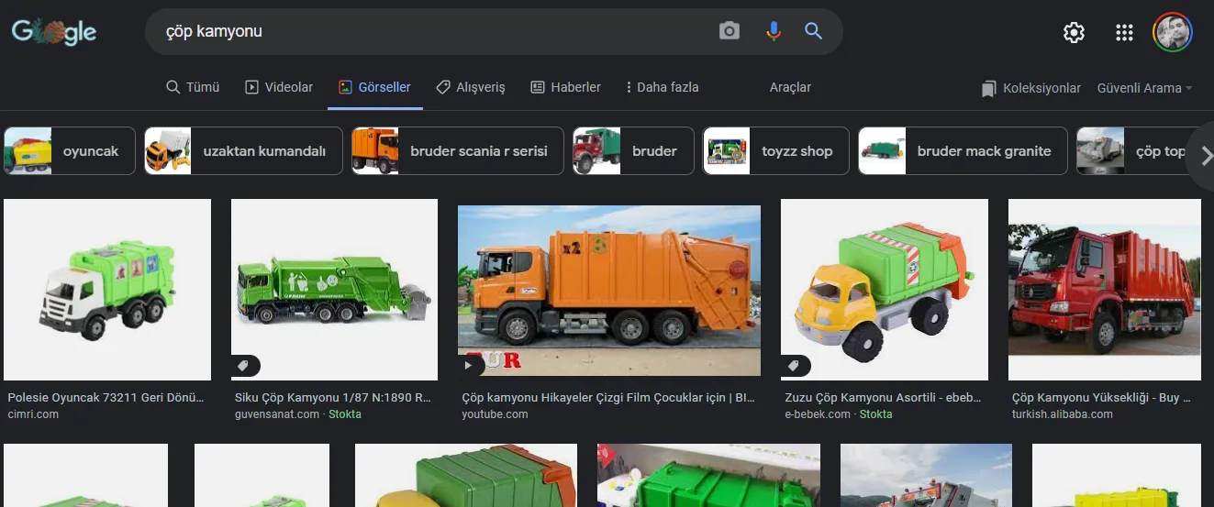Open the Daha fazla menu
The image size is (1214, 507).
(662, 87)
